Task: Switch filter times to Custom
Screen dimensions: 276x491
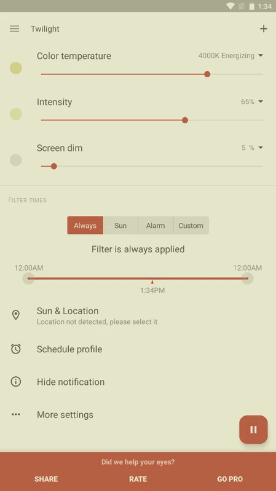Action: (x=191, y=225)
